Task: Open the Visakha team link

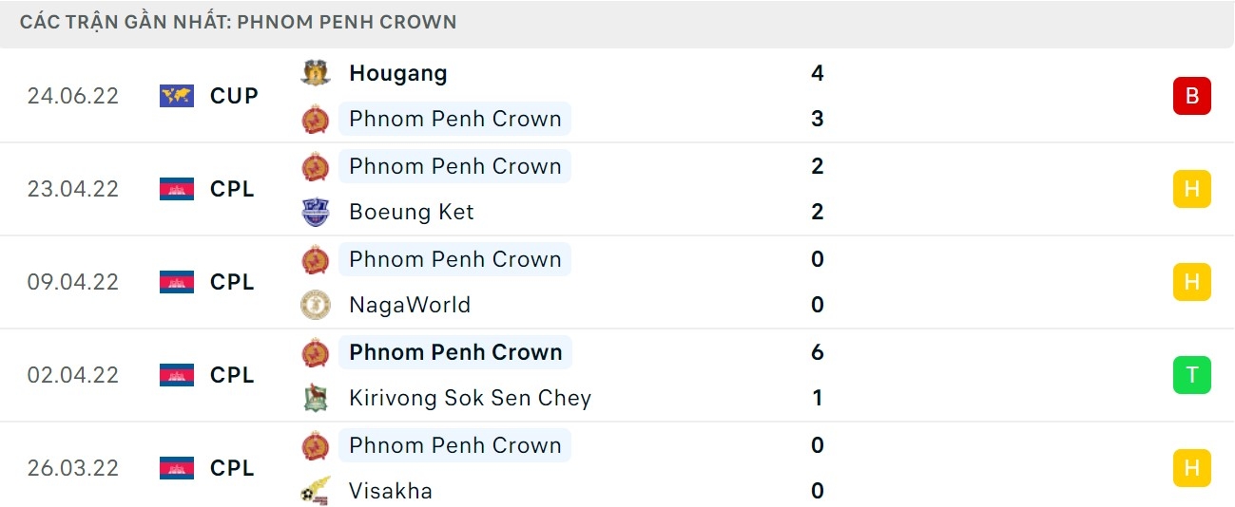Action: 391,491
